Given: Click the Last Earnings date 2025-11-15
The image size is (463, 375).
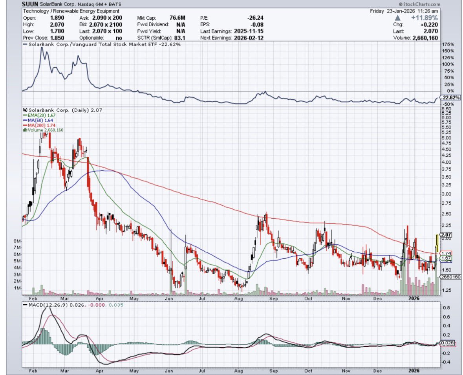Looking at the screenshot, I should 249,31.
